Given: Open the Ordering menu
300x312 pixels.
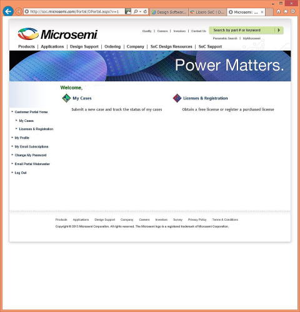Looking at the screenshot, I should click(x=112, y=46).
